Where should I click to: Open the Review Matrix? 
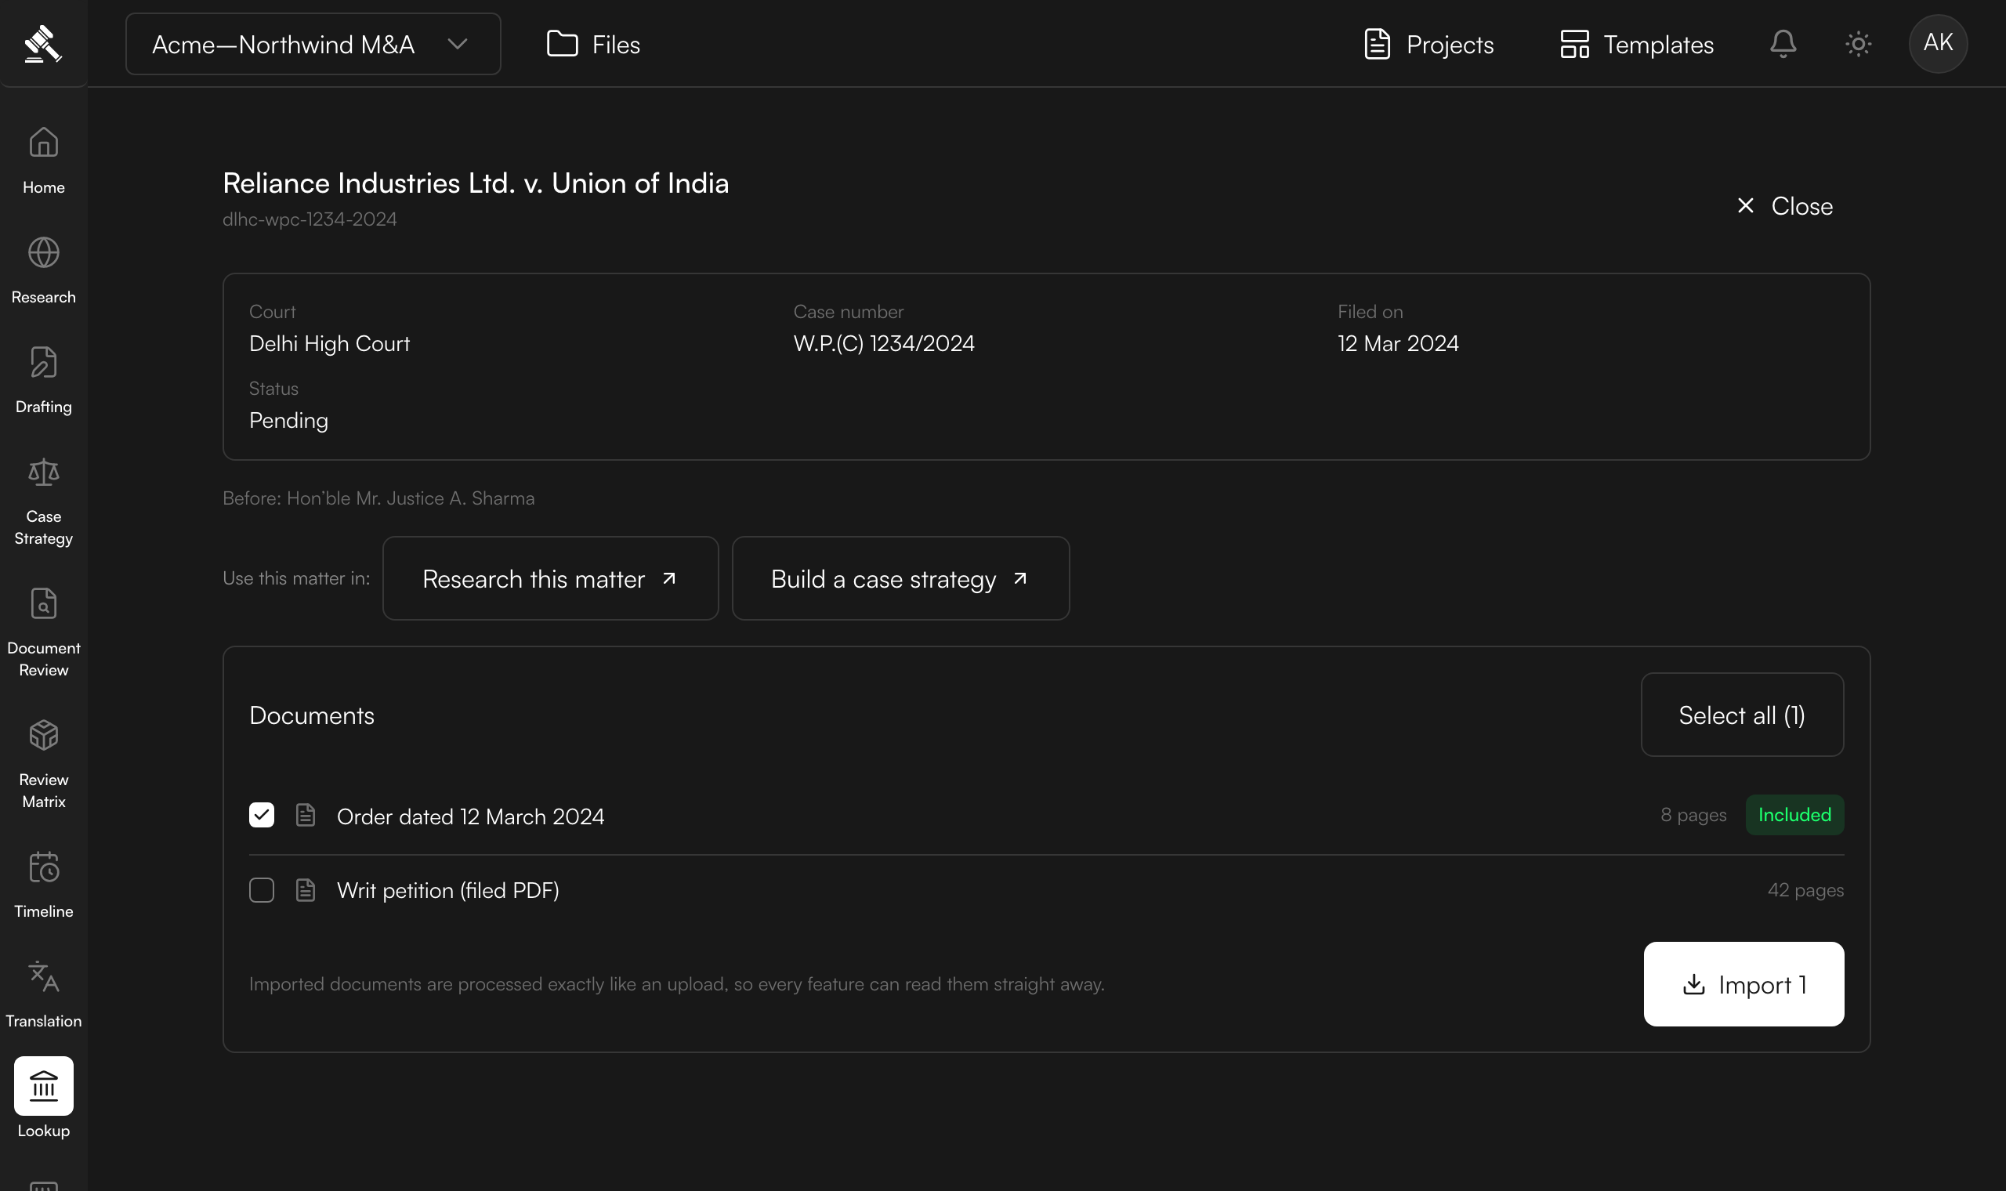[x=43, y=765]
